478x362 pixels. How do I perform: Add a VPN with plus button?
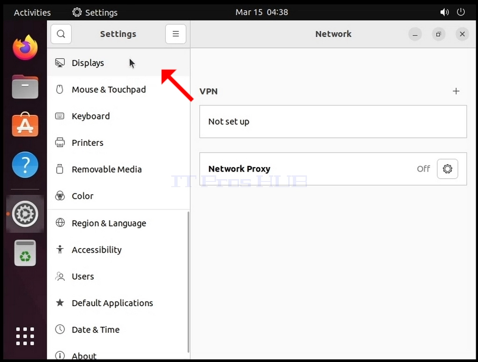click(456, 91)
